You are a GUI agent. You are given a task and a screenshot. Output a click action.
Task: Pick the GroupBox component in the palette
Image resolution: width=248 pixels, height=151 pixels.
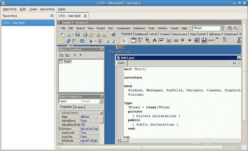pos(218,40)
